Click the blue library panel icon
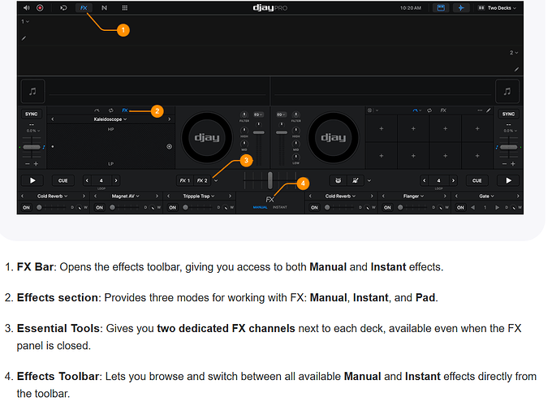This screenshot has height=406, width=552. (441, 8)
